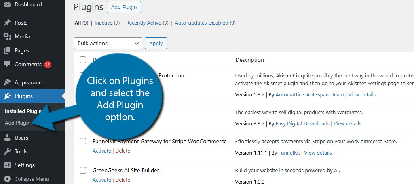Click the Users person icon
Screen dimensions: 414x184
[7, 138]
